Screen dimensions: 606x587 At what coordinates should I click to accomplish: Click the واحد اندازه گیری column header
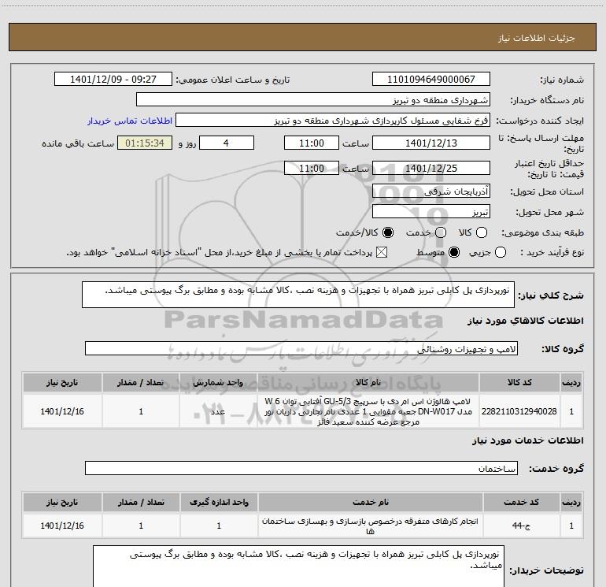219,502
